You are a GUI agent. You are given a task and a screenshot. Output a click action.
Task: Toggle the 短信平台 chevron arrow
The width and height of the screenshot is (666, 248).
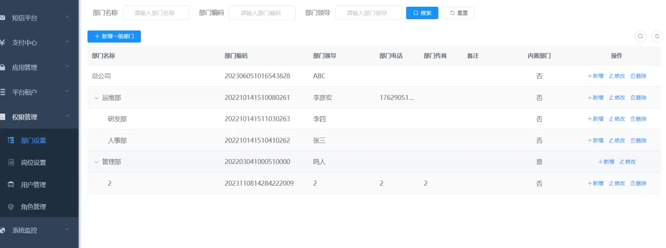pyautogui.click(x=67, y=17)
